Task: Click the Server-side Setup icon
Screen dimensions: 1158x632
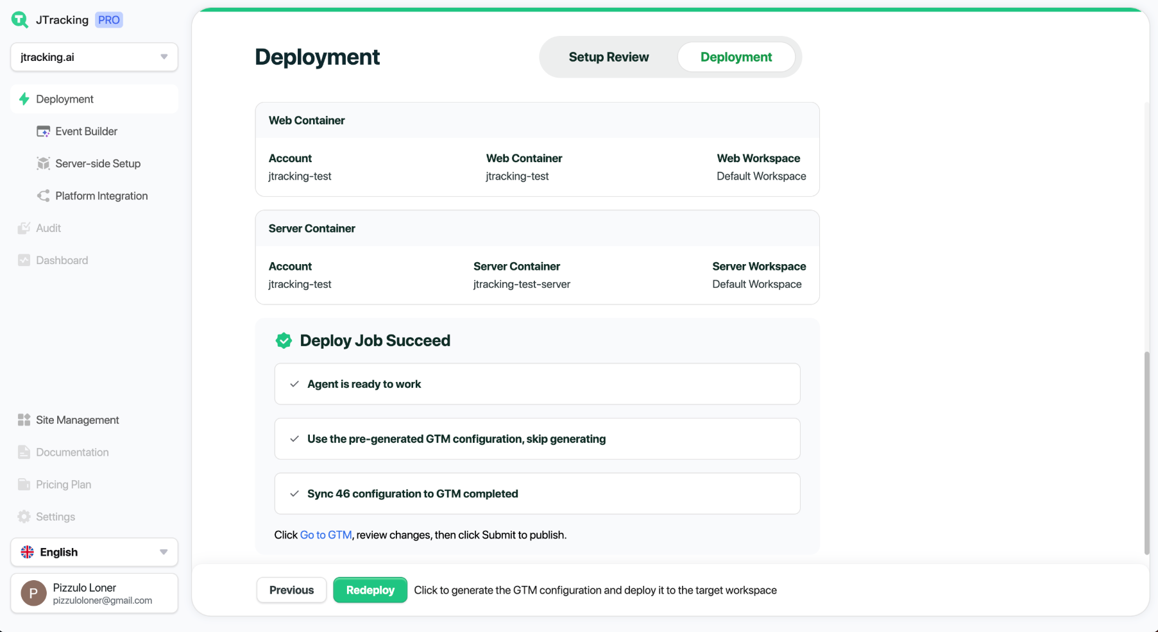Action: tap(43, 163)
